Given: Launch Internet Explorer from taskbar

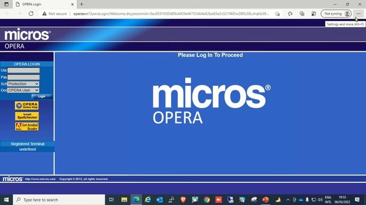Looking at the screenshot, I should coord(148,200).
